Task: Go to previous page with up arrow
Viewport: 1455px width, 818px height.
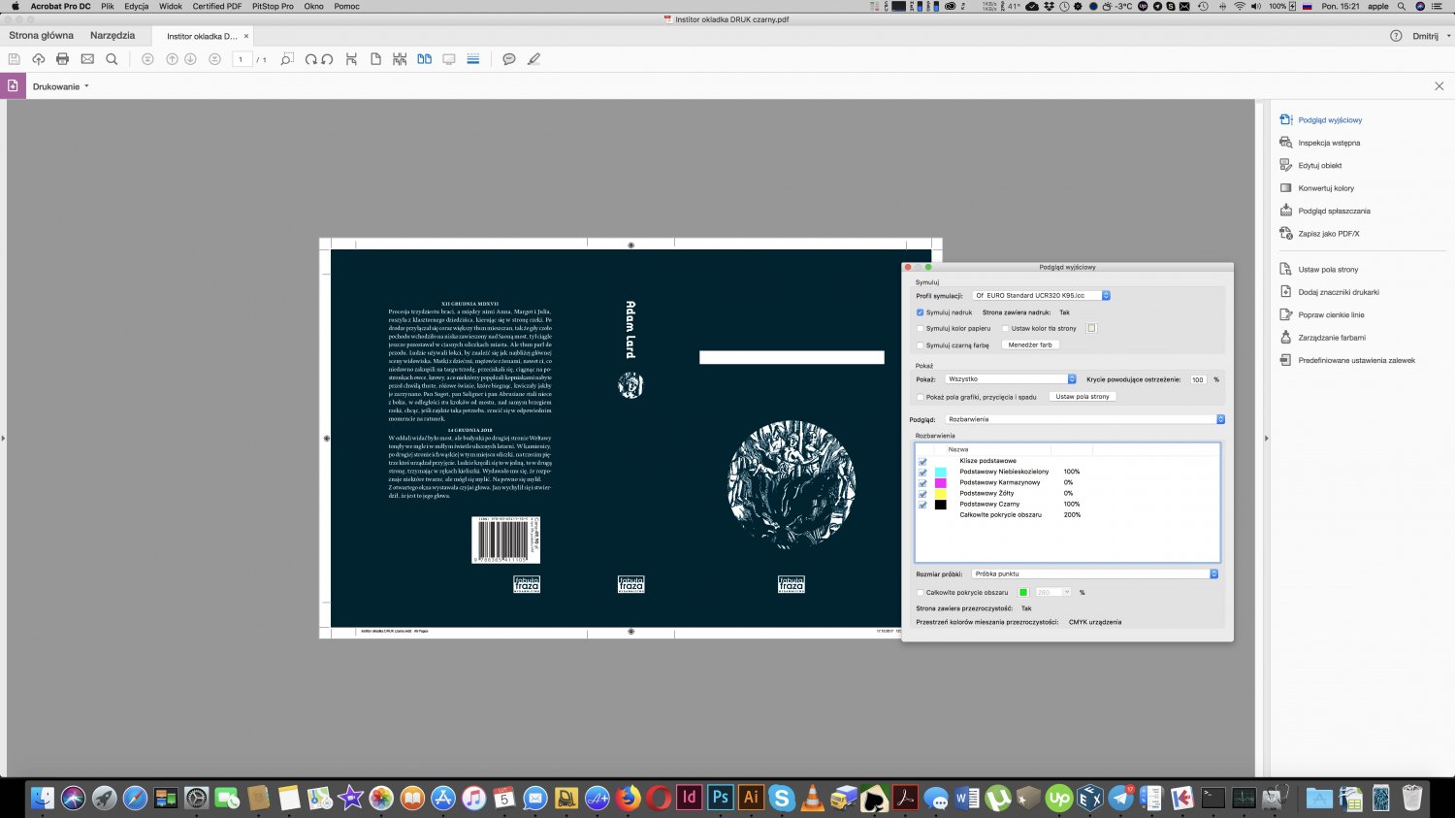Action: (x=172, y=59)
